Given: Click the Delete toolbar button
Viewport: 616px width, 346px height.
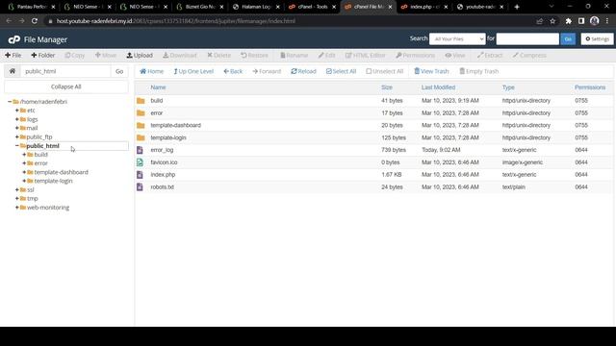Looking at the screenshot, I should tap(218, 56).
